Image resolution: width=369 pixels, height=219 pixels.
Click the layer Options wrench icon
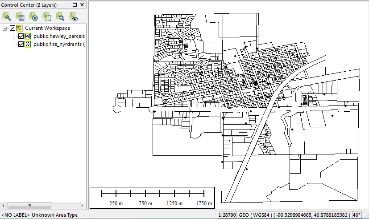[7, 17]
